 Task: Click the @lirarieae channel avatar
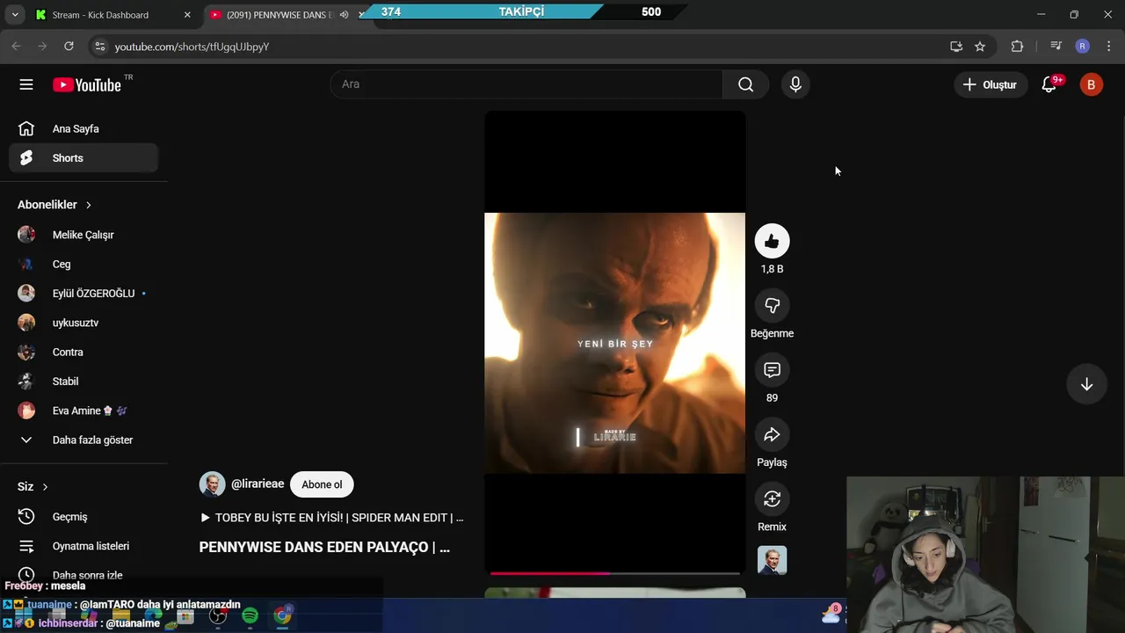click(212, 484)
